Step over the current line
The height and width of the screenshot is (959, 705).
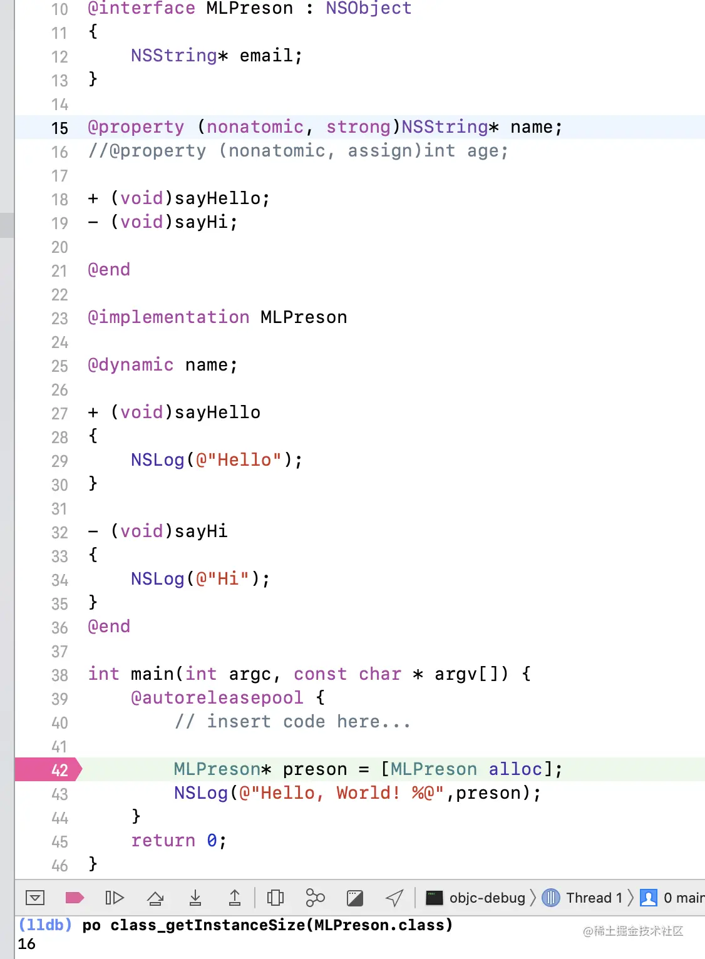(x=155, y=898)
